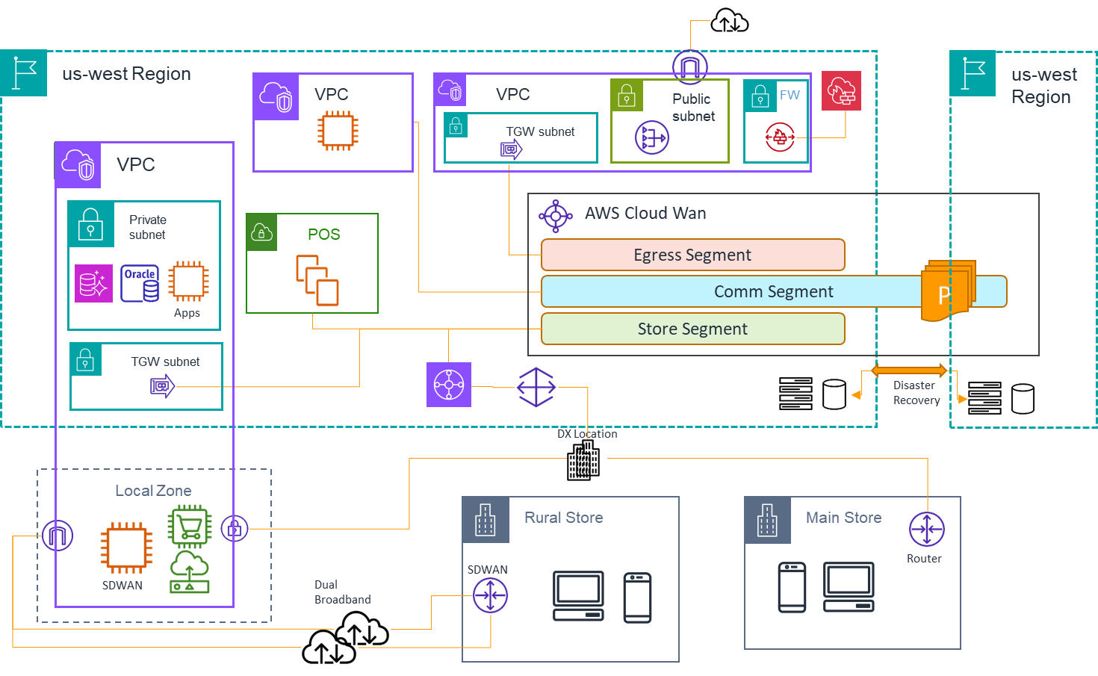Click the red cloud firewall icon outside the VPC
The image size is (1098, 676).
pos(842,90)
